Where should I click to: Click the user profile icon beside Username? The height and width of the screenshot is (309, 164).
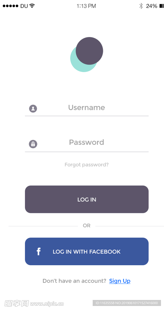(33, 109)
